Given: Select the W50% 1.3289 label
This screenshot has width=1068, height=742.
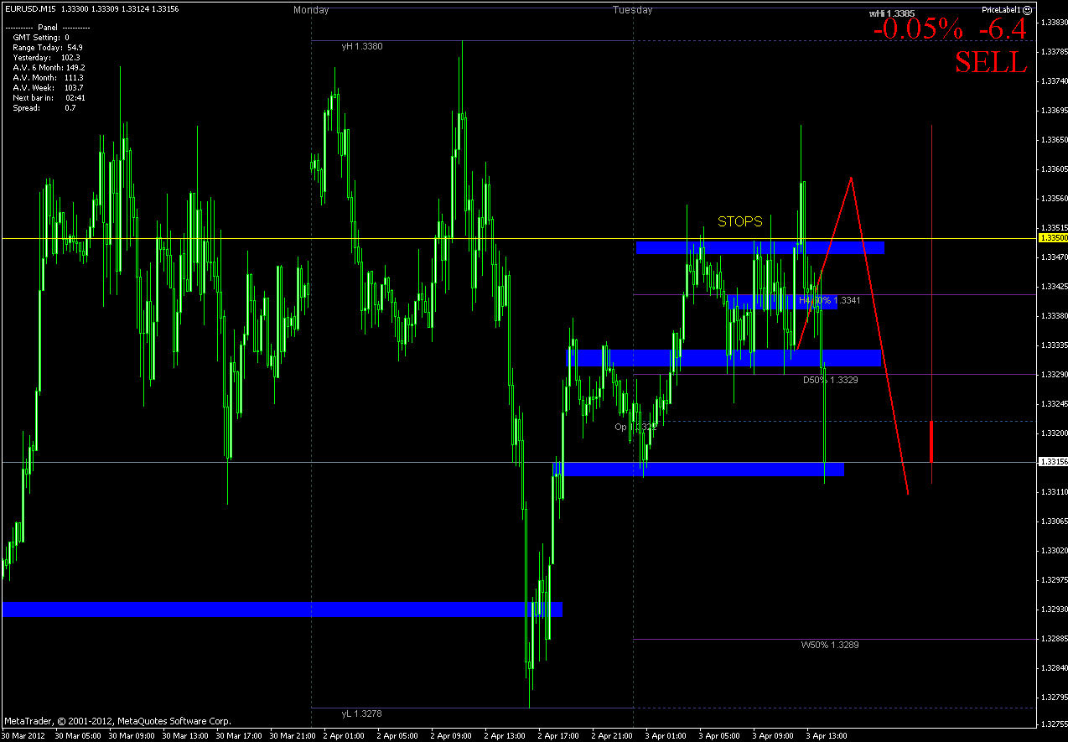Looking at the screenshot, I should pos(830,645).
